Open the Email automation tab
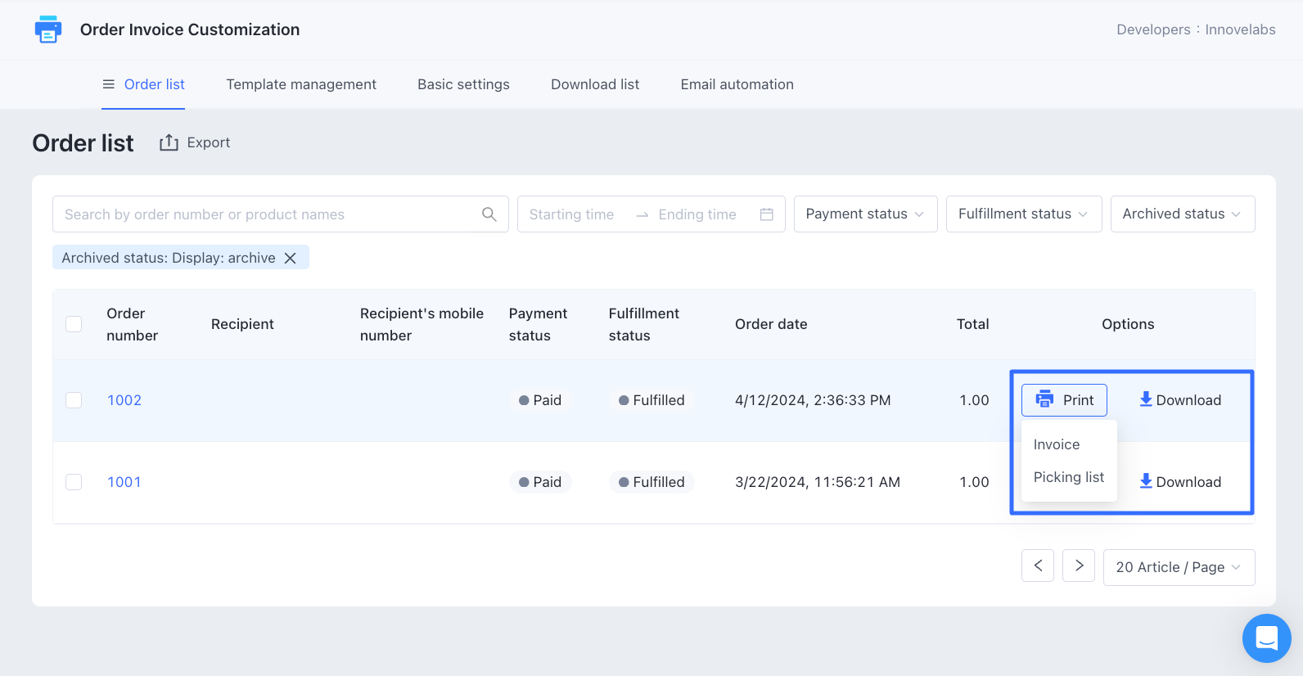This screenshot has height=676, width=1303. coord(737,84)
